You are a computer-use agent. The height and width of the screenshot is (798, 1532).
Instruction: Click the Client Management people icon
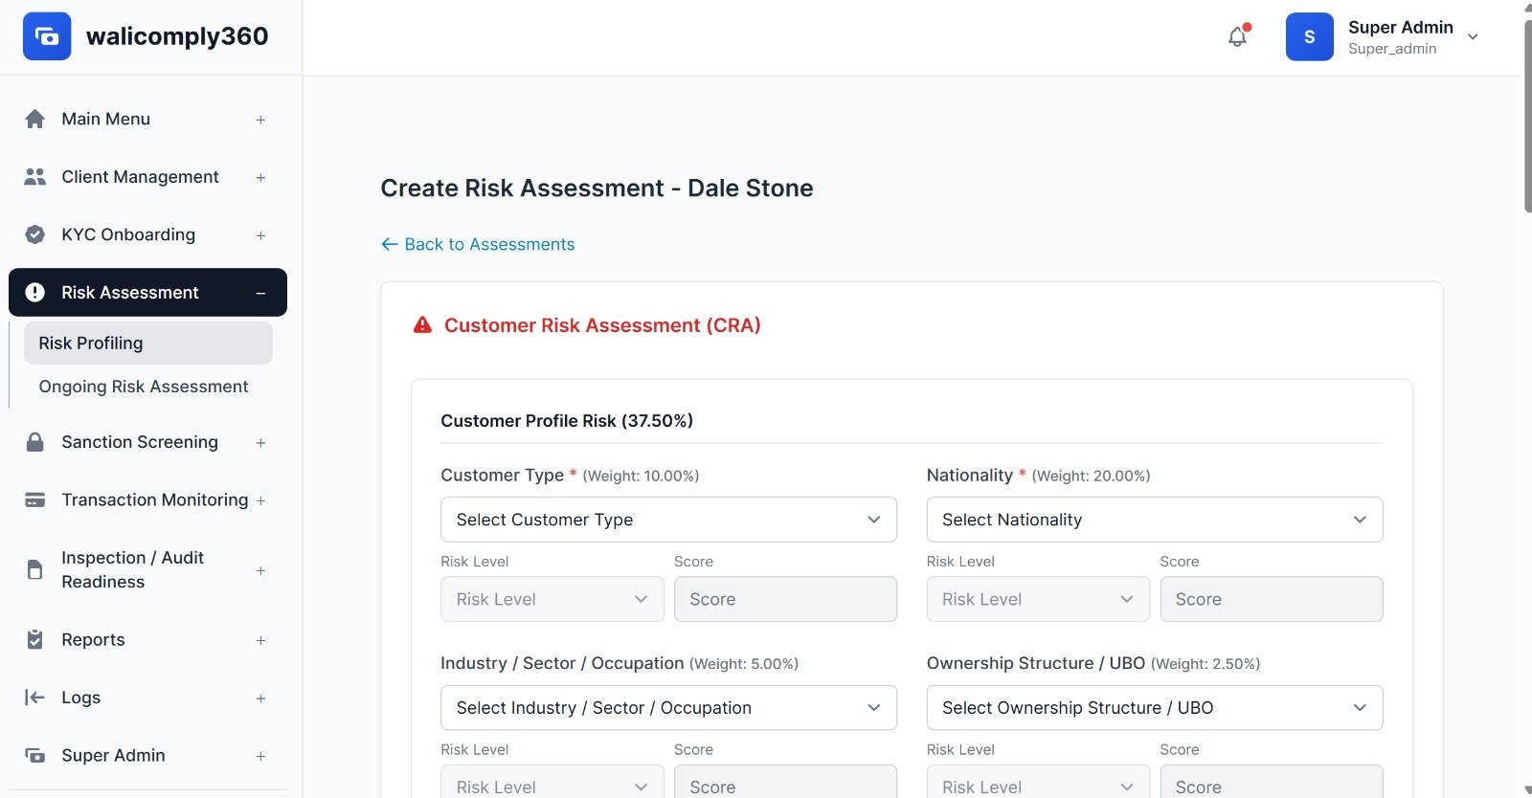35,177
